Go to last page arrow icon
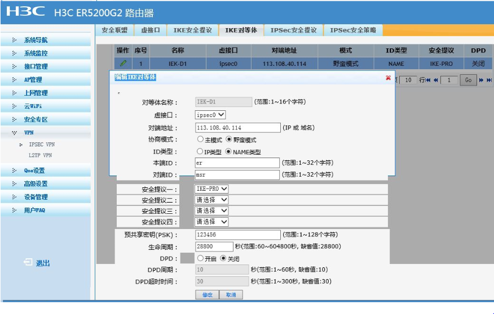This screenshot has height=314, width=494. (489, 80)
